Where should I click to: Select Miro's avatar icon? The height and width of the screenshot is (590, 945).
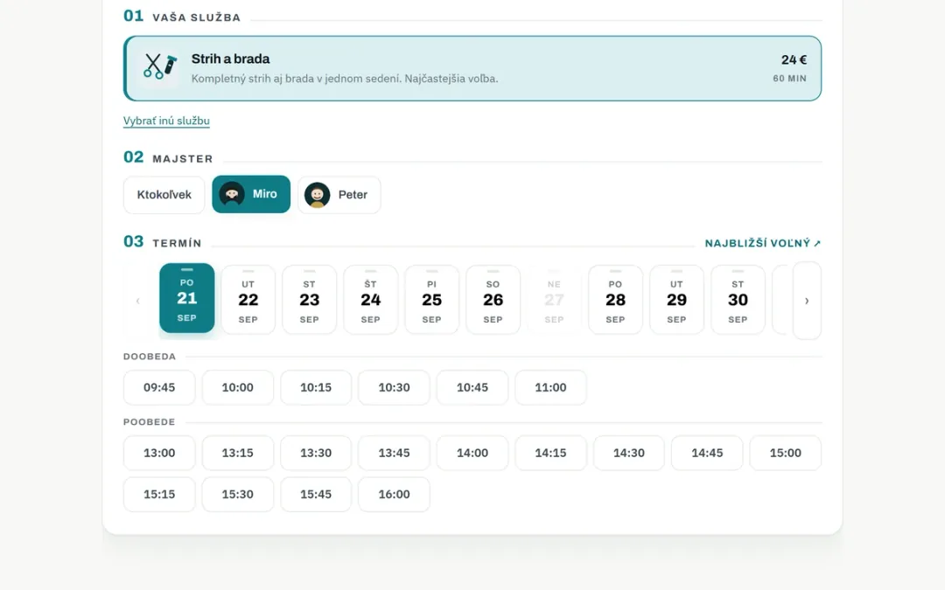pos(231,194)
